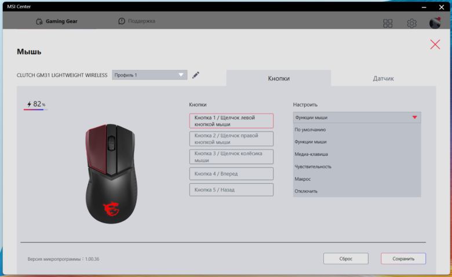Screen dimensions: 452x277
Task: Switch to the Датчик tab
Action: click(x=383, y=78)
